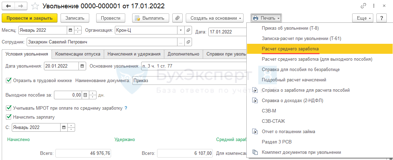Toggle Отразить в трудовой книжке checkbox
This screenshot has height=160, width=393.
tap(9, 81)
